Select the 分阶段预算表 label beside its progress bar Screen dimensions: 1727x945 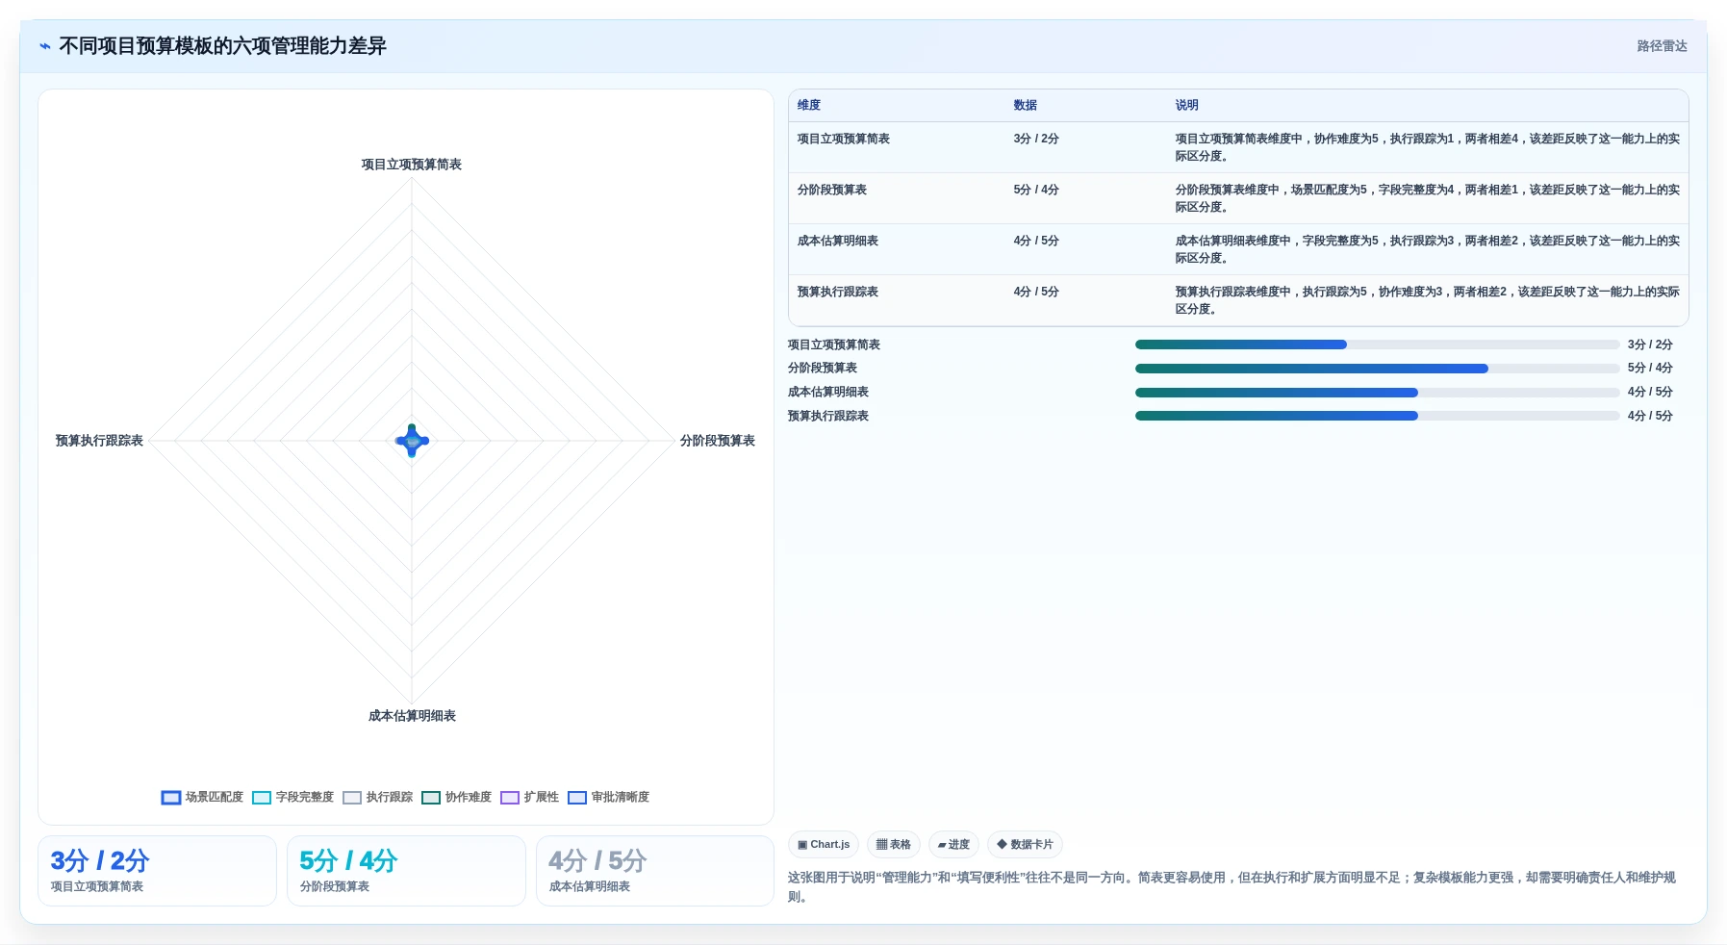pos(823,368)
